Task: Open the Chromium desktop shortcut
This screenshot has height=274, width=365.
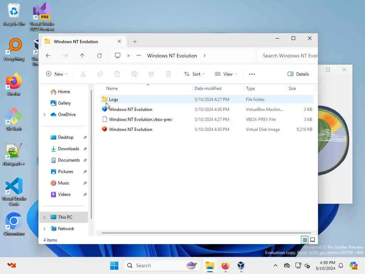Action: point(14,224)
